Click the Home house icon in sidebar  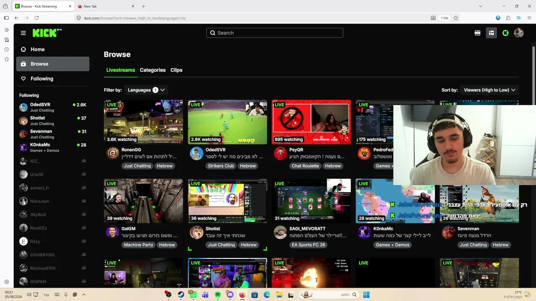pos(23,49)
